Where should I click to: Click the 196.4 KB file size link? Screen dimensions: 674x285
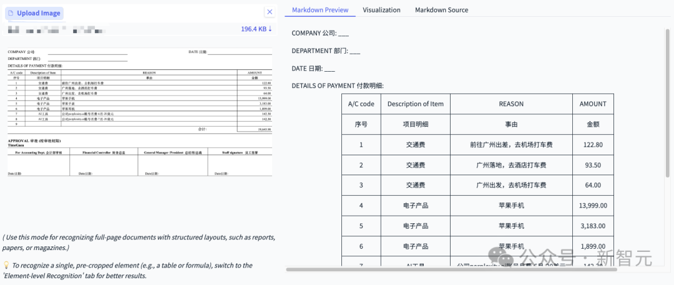[x=253, y=29]
